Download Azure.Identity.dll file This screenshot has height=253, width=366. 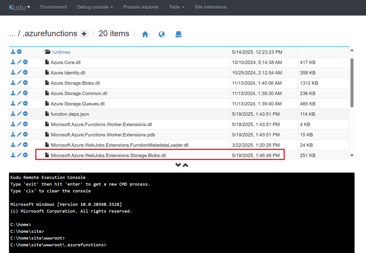(x=13, y=72)
